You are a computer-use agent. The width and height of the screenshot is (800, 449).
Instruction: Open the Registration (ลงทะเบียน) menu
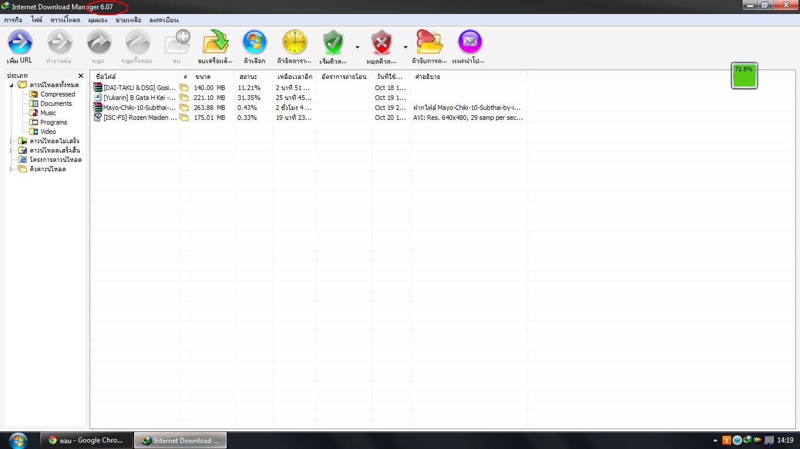pyautogui.click(x=164, y=20)
